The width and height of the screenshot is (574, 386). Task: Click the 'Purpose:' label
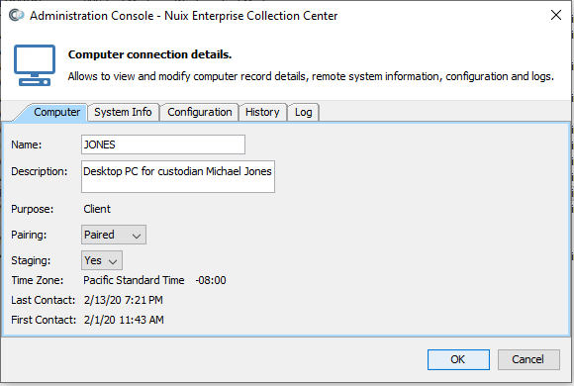pos(33,209)
